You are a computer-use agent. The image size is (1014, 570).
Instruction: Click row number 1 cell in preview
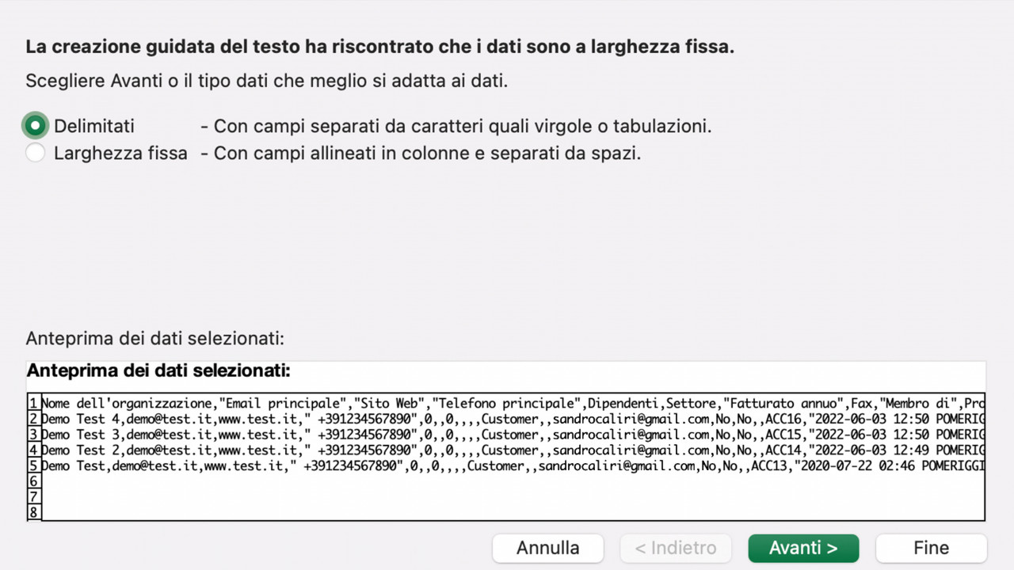click(34, 403)
